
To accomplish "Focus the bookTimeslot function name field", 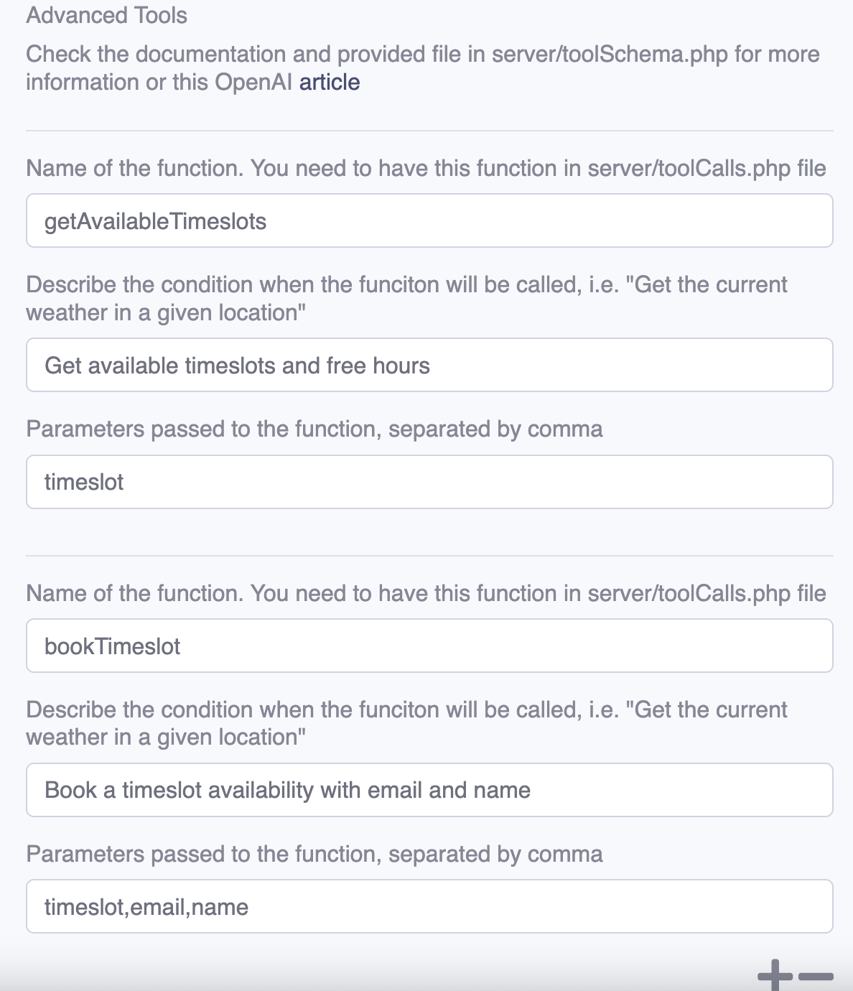I will [429, 646].
